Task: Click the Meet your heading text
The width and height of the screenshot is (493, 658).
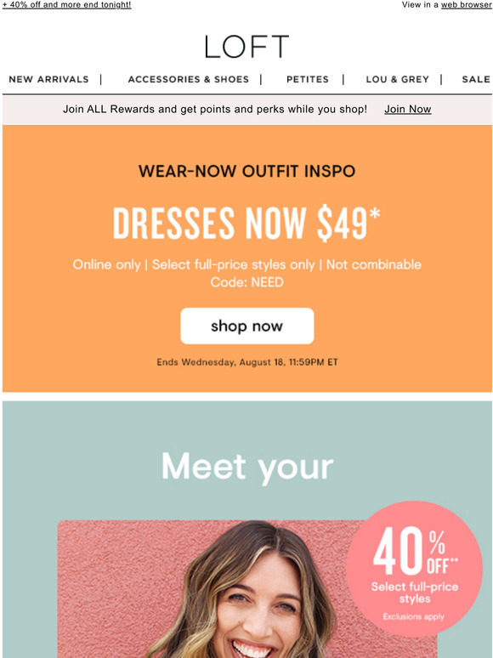Action: [247, 467]
